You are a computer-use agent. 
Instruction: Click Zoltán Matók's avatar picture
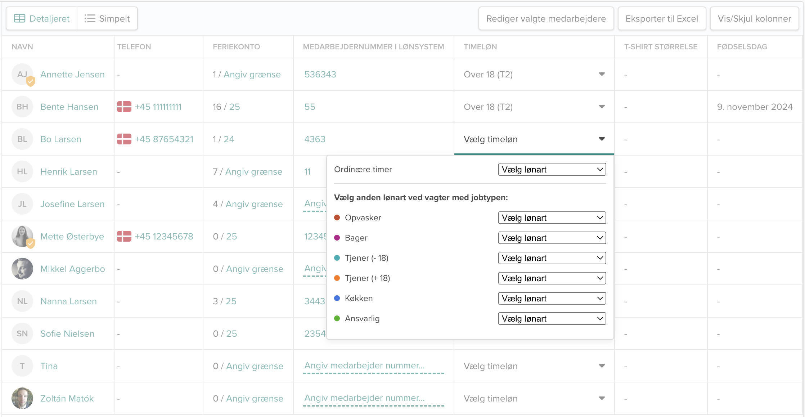tap(22, 398)
